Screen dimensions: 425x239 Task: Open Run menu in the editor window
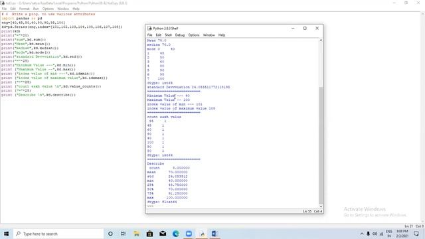point(36,9)
